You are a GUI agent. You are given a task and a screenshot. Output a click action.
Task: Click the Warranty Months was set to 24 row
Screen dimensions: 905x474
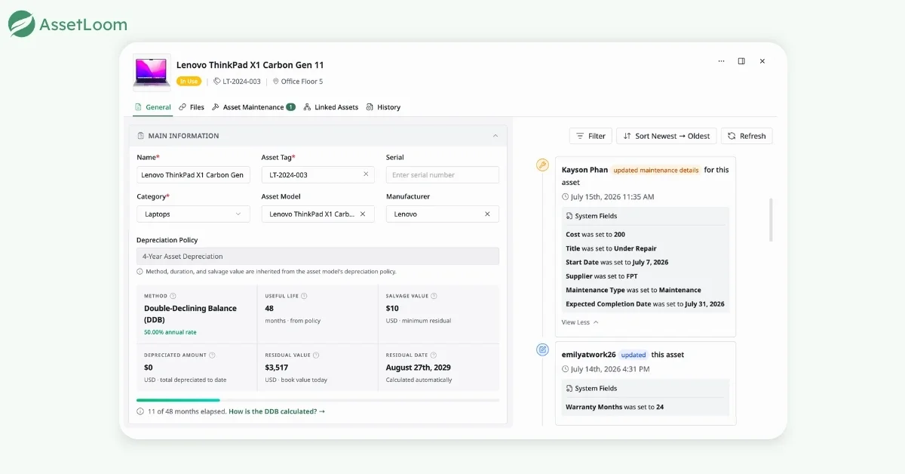615,407
